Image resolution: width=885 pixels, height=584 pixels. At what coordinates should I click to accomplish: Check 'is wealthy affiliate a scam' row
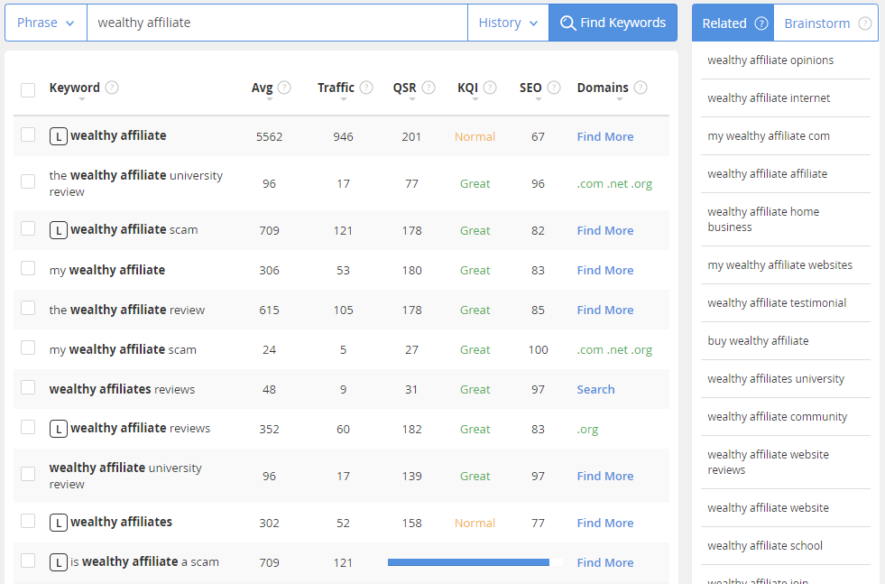click(x=28, y=561)
